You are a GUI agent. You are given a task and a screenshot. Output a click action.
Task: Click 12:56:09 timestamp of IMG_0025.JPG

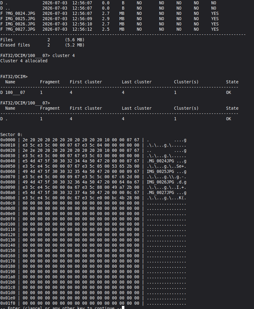tap(82, 19)
